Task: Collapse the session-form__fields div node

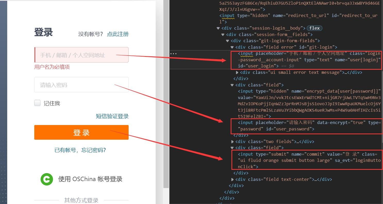Action: coord(223,34)
